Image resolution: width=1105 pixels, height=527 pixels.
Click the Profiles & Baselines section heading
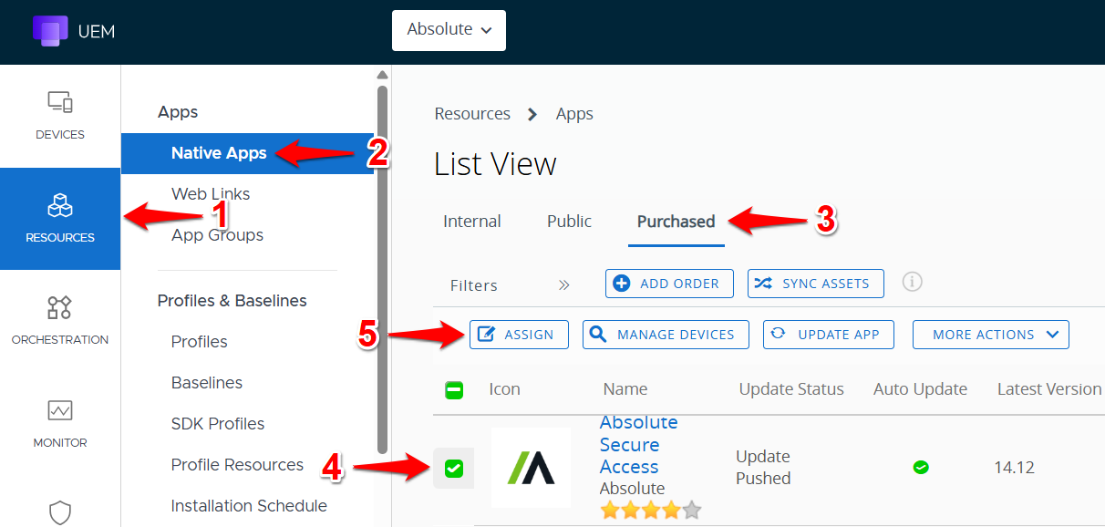(232, 301)
